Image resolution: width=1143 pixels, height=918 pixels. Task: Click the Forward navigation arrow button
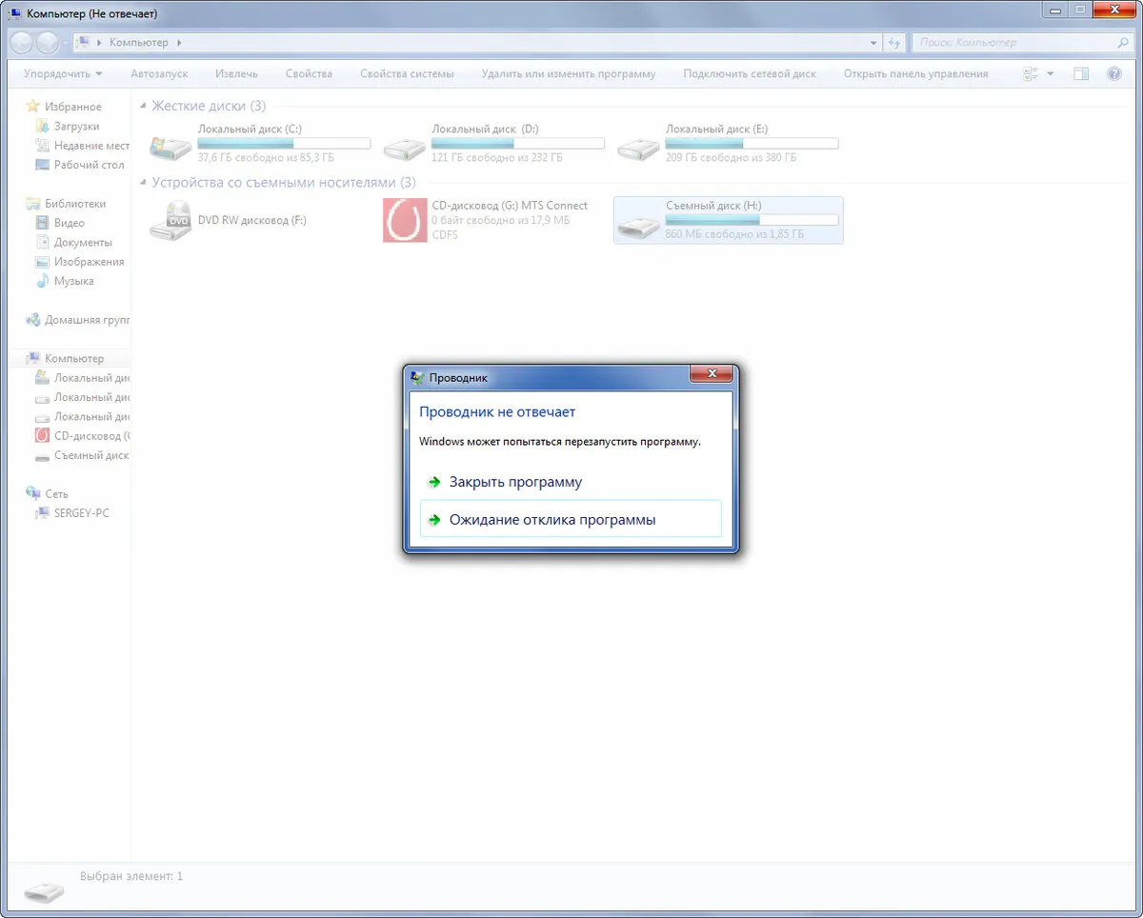point(48,43)
